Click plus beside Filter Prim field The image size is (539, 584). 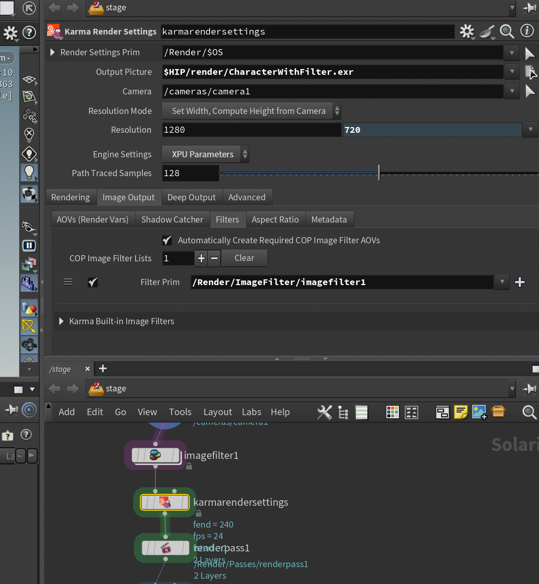[x=520, y=282]
